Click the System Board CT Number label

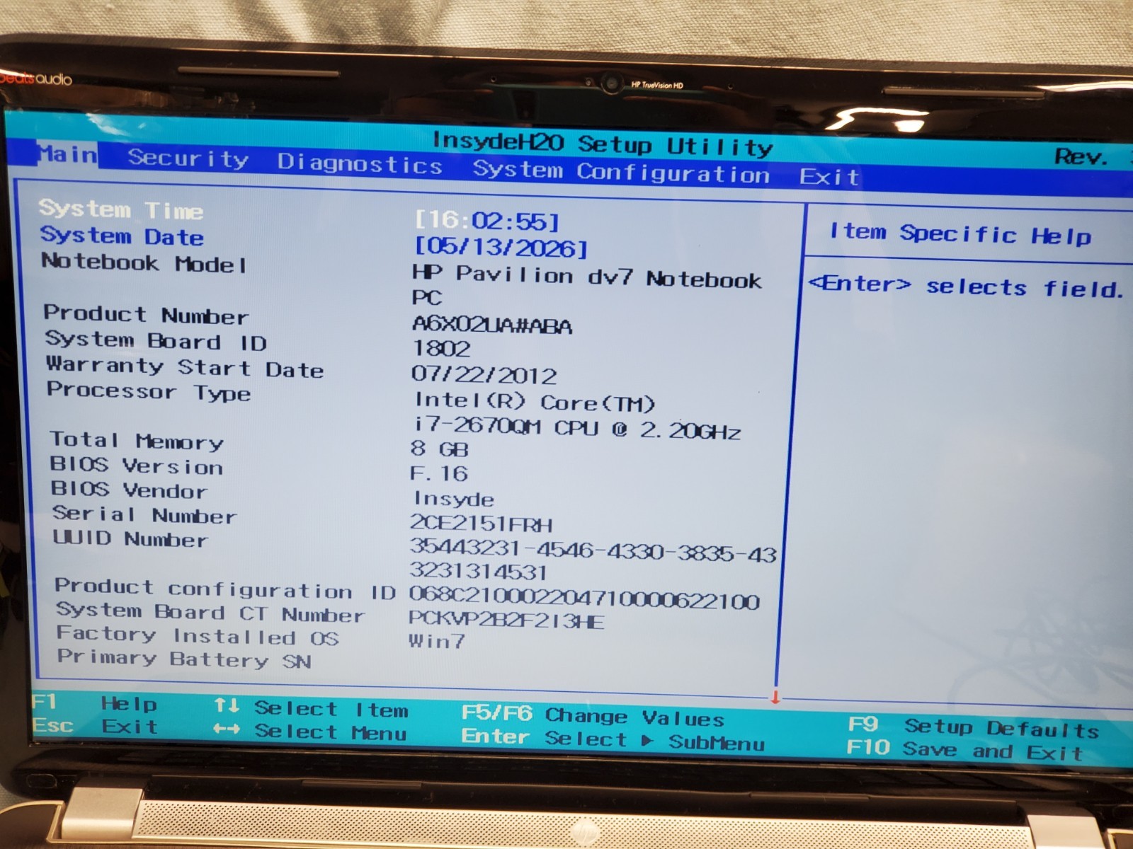coord(211,613)
